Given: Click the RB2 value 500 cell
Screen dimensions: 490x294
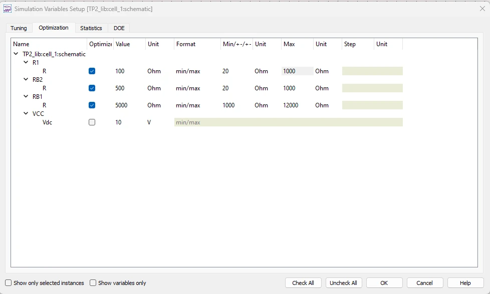Looking at the screenshot, I should 129,88.
